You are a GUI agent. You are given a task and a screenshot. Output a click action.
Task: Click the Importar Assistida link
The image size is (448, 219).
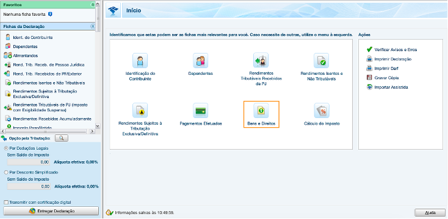click(x=391, y=87)
